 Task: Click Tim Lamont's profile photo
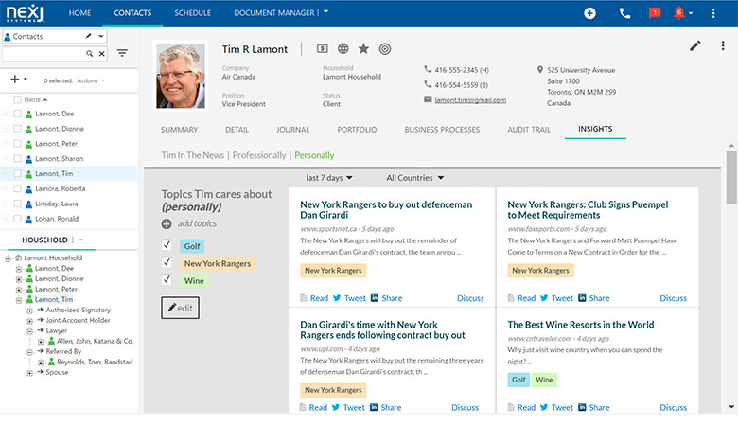(181, 77)
